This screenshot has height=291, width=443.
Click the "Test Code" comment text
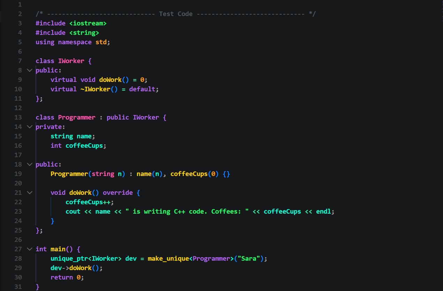coord(175,14)
